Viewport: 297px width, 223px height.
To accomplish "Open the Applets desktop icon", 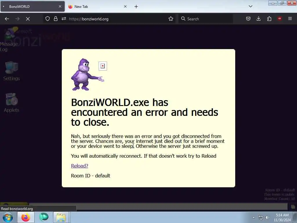I will [x=12, y=103].
